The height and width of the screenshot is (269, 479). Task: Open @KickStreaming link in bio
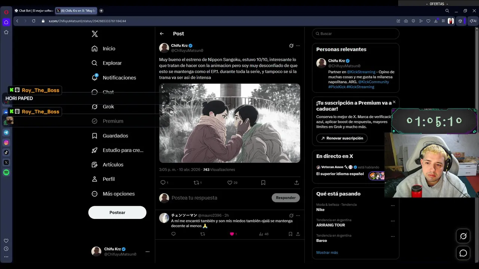pyautogui.click(x=361, y=72)
